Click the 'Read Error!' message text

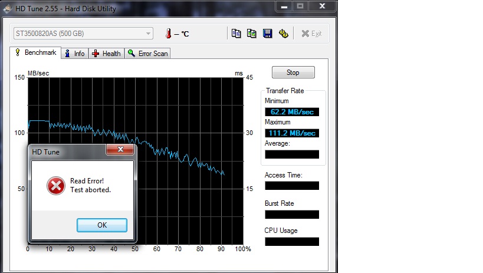[87, 181]
